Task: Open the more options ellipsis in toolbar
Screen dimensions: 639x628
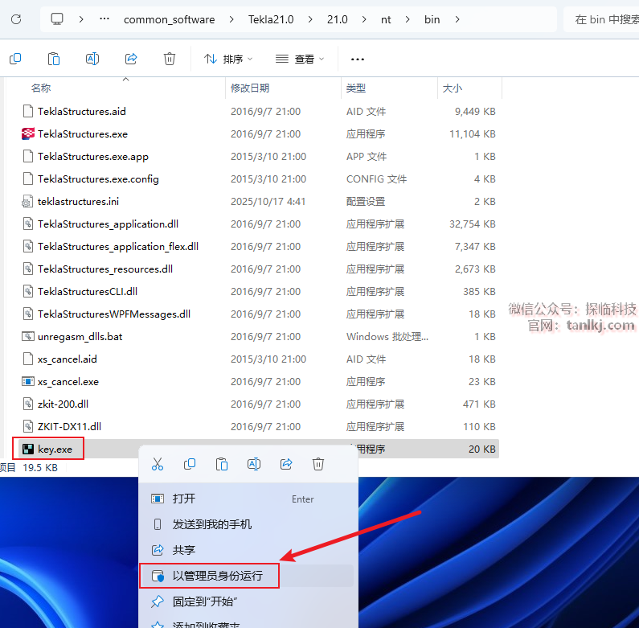Action: (358, 59)
